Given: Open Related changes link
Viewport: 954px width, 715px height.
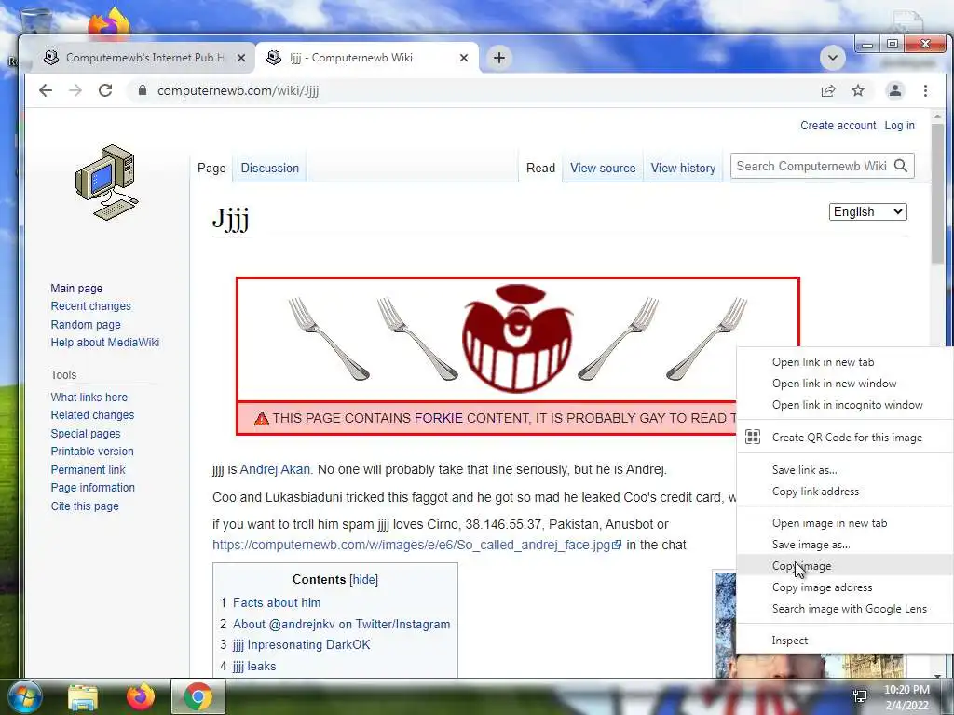Looking at the screenshot, I should click(92, 414).
